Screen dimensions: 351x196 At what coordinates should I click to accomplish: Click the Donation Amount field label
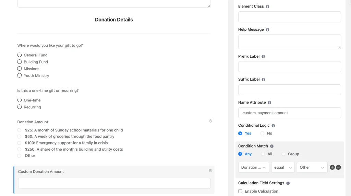tap(33, 122)
